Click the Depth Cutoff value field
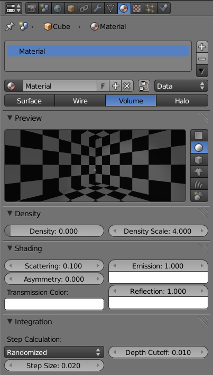213x375 pixels. (158, 352)
